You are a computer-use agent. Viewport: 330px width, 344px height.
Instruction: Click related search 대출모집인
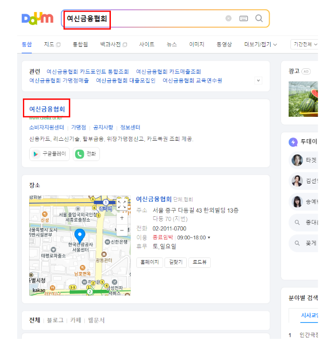click(126, 80)
